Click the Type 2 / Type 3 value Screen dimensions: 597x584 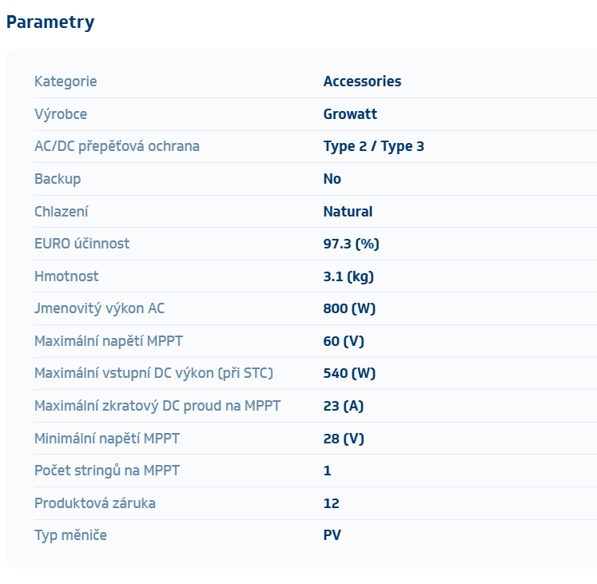[x=373, y=146]
